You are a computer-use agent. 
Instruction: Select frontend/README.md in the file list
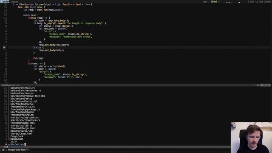(22, 115)
